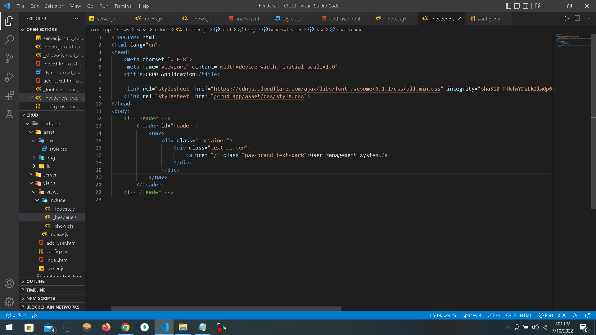The height and width of the screenshot is (335, 596).
Task: Switch to server.js editor tab
Action: pos(108,19)
